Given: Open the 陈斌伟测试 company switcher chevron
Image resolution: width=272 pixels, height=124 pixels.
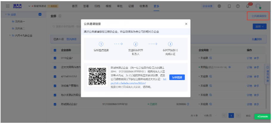Looking at the screenshot, I should click(29, 6).
